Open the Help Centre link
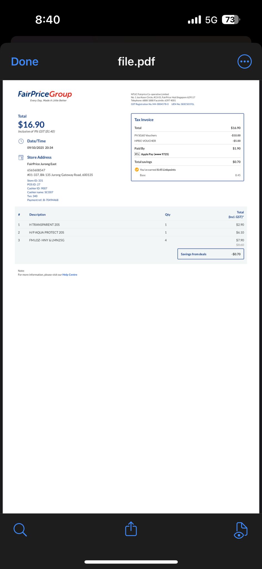262x569 pixels. click(x=70, y=274)
